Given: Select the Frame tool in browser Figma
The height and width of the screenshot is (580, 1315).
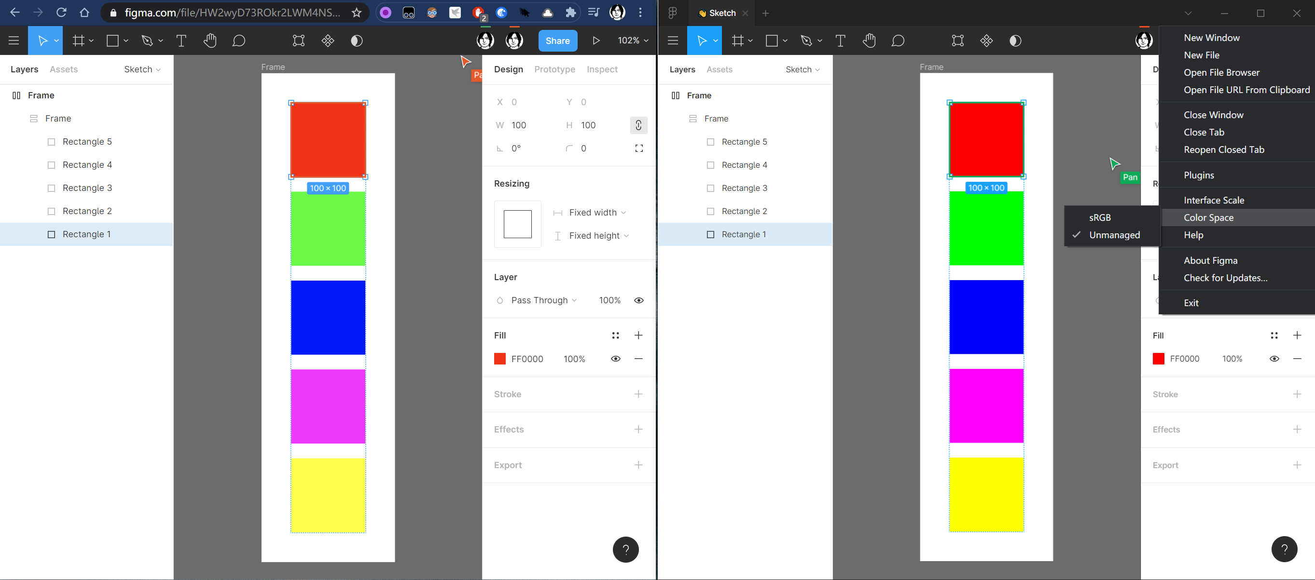Looking at the screenshot, I should 78,40.
